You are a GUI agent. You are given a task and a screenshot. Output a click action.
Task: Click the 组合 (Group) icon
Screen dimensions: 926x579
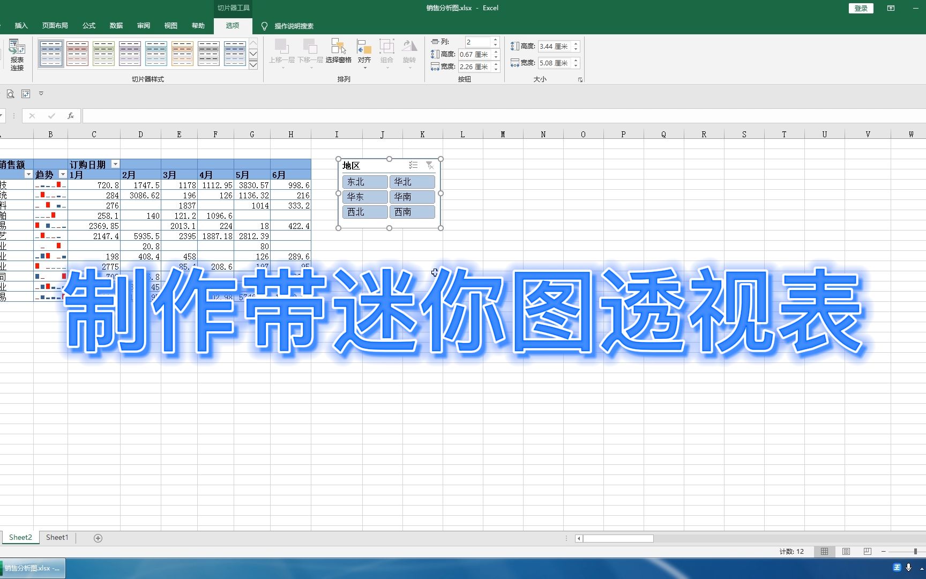(x=387, y=51)
